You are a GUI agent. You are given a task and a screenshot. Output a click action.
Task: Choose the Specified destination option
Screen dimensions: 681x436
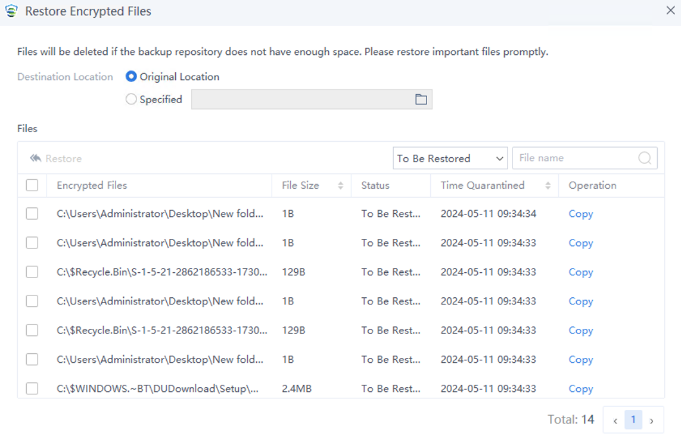pyautogui.click(x=131, y=99)
